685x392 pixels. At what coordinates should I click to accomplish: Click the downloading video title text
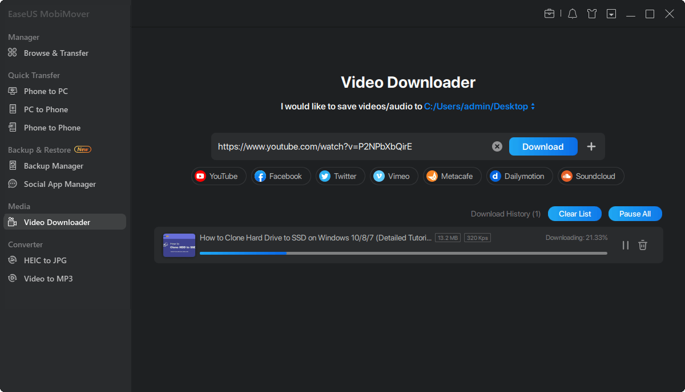point(316,238)
